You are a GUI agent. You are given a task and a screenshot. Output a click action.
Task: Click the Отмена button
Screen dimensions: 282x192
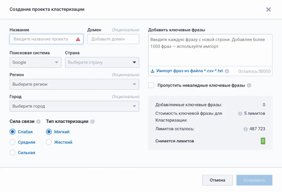tap(217, 180)
